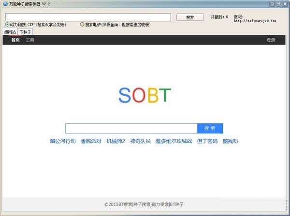Image resolution: width=290 pixels, height=216 pixels.
Task: Go to 首页 in the dark navigation bar
Action: (15, 40)
